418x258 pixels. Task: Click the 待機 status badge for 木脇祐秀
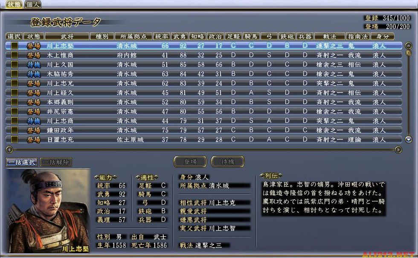pos(34,74)
